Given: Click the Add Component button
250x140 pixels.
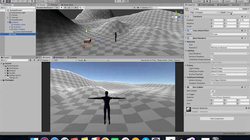Looking at the screenshot, I should [217, 119].
